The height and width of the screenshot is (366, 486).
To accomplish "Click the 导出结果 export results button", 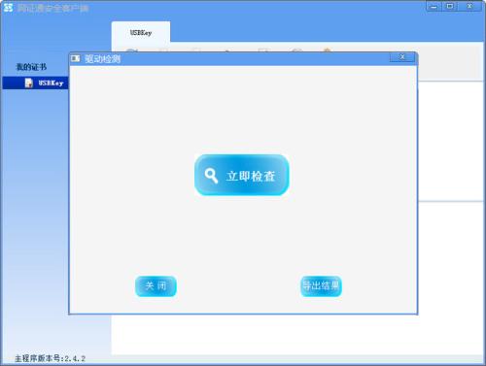I will (321, 286).
